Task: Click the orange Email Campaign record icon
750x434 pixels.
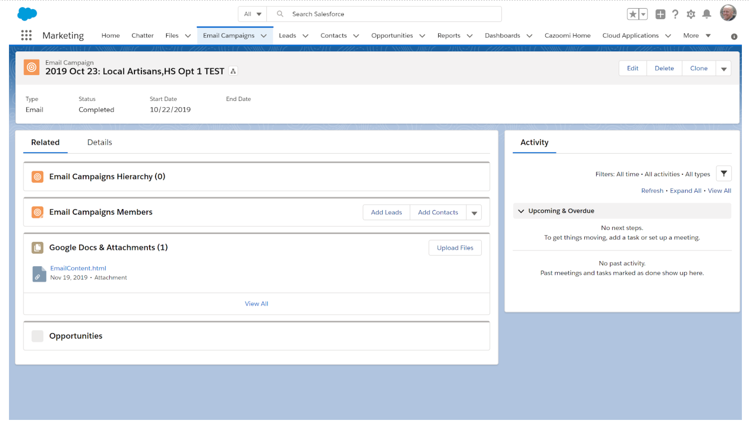Action: [x=32, y=67]
